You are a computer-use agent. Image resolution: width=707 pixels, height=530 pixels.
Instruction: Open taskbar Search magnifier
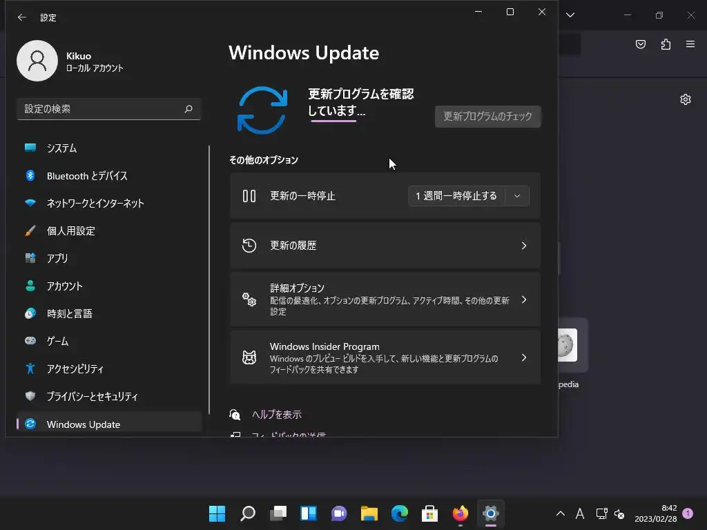point(248,513)
